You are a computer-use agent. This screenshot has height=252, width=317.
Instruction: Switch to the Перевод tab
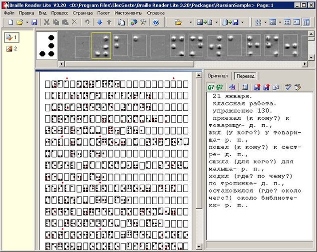(x=245, y=76)
